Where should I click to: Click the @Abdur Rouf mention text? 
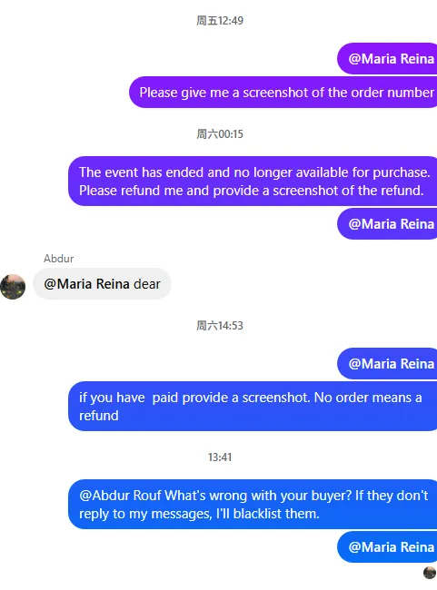click(x=121, y=496)
